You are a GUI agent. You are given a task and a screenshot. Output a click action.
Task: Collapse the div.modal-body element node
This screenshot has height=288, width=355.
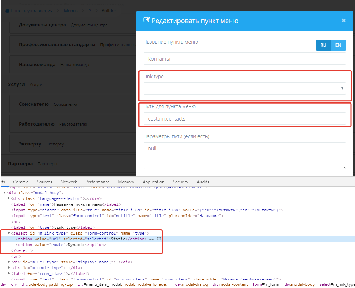tap(4, 192)
